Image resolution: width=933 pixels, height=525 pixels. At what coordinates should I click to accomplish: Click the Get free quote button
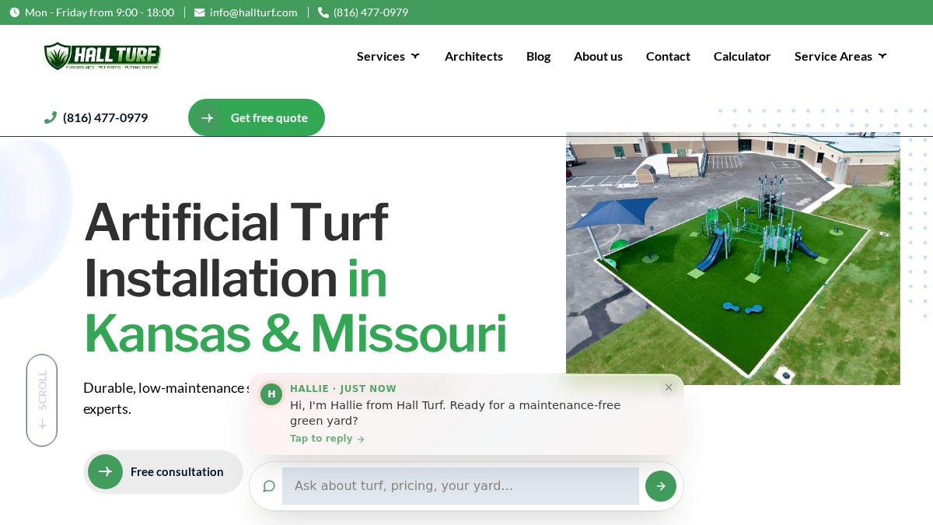257,117
